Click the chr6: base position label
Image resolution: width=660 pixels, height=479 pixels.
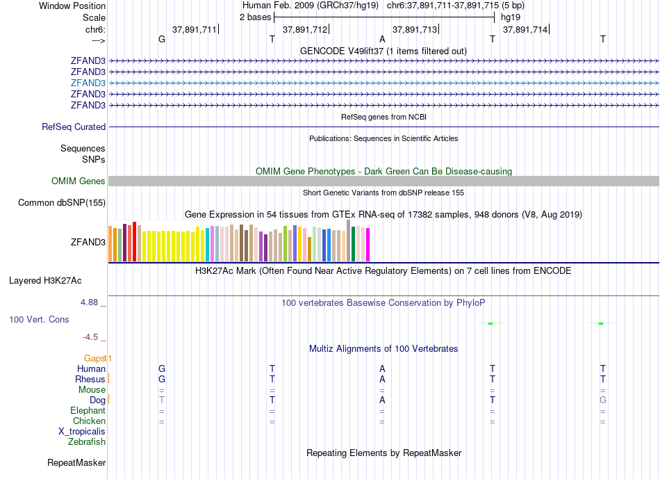pos(95,29)
